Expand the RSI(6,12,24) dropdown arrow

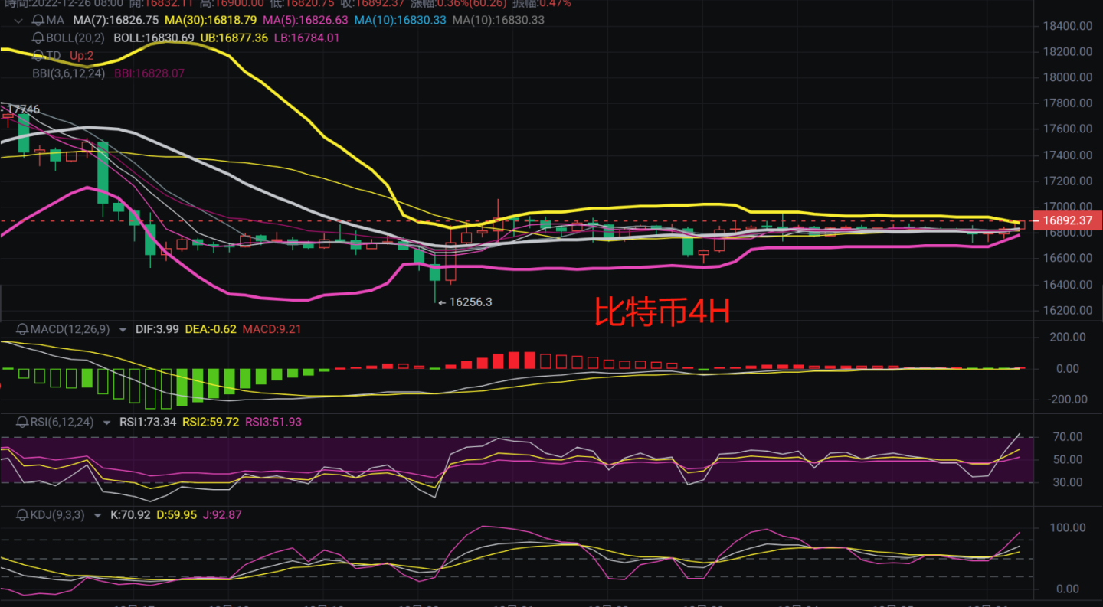[108, 422]
